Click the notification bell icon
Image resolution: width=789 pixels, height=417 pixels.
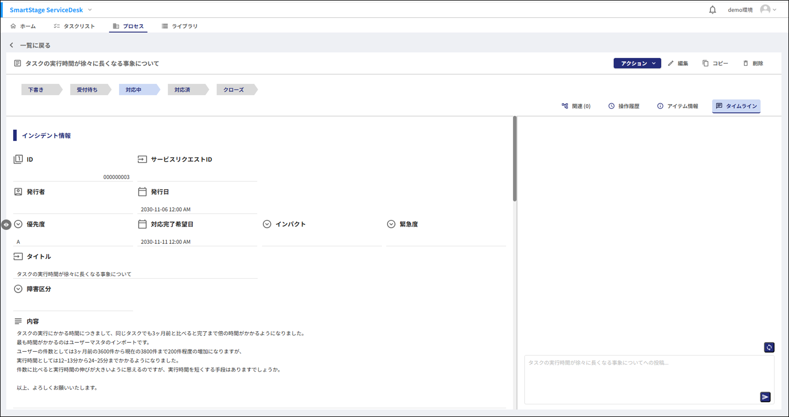click(712, 10)
